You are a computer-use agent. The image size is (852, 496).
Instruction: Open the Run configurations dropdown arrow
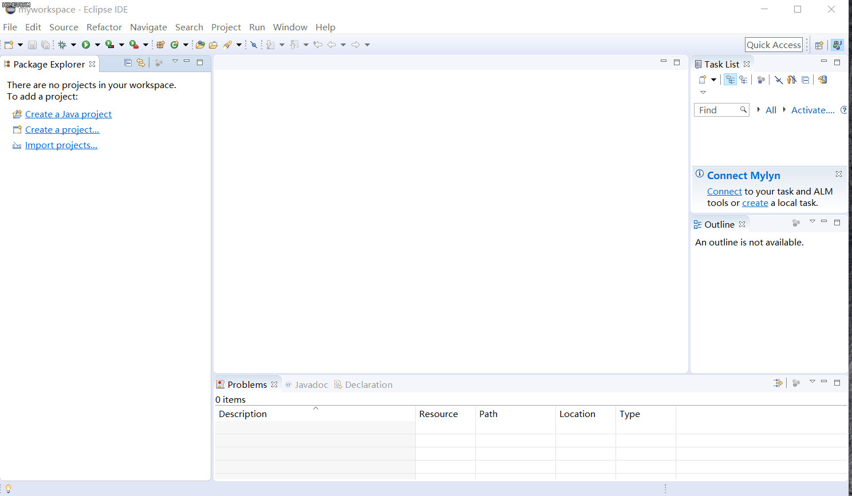[x=97, y=45]
